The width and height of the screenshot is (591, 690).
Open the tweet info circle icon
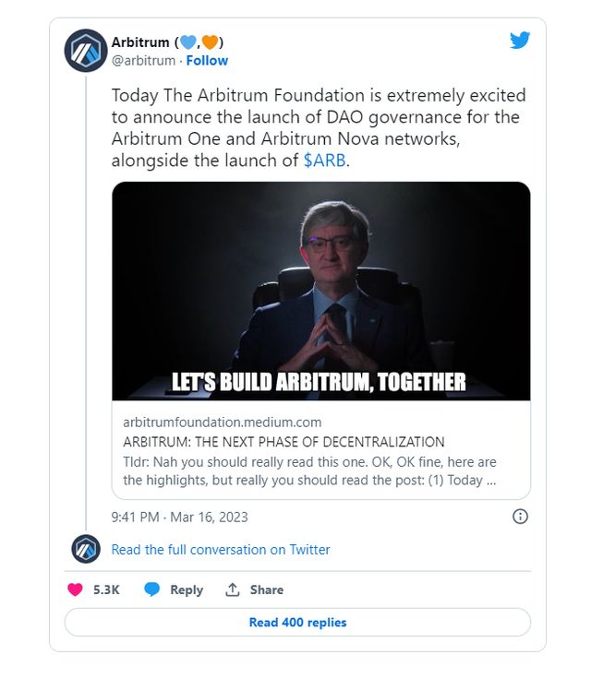tap(520, 517)
